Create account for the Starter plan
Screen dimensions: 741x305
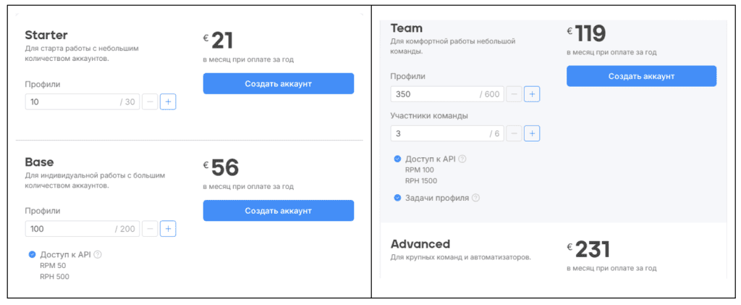click(x=279, y=84)
